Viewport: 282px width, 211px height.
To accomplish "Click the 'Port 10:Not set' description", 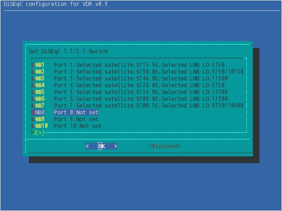I will 78,126.
